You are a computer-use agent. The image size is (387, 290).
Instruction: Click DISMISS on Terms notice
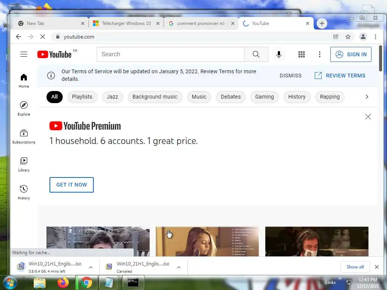[291, 76]
